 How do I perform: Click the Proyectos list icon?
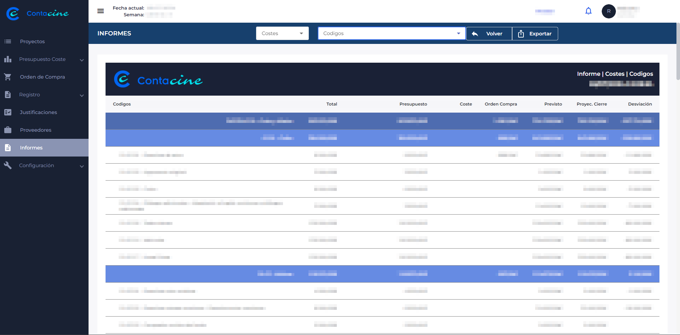pyautogui.click(x=8, y=41)
